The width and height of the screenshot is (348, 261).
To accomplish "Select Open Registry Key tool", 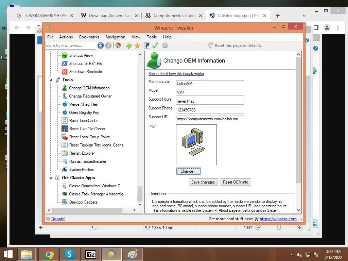I will (x=84, y=112).
